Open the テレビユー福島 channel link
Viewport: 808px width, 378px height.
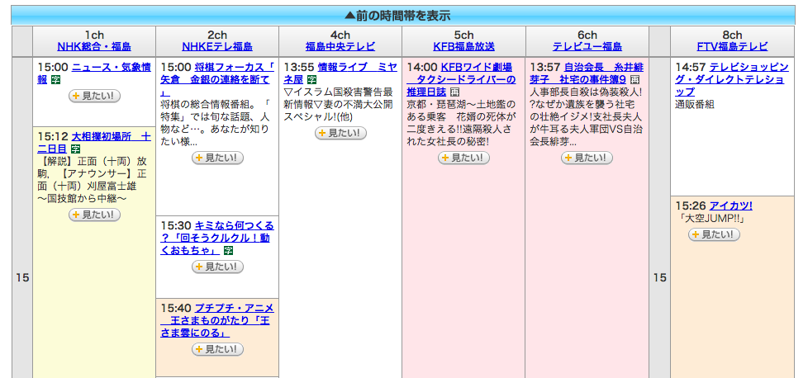(587, 47)
